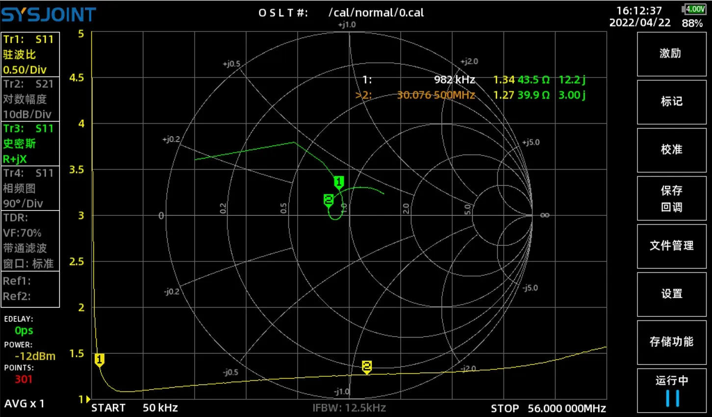
Task: Click the SYSJOINT logo
Action: pyautogui.click(x=49, y=15)
